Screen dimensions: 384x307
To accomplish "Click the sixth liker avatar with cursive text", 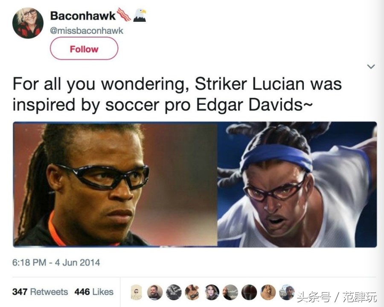I will coord(230,292).
